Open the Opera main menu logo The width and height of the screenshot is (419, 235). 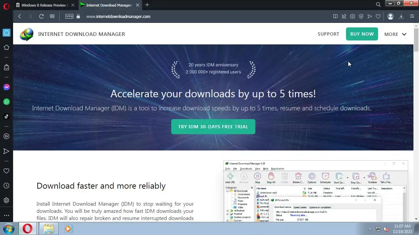point(6,6)
